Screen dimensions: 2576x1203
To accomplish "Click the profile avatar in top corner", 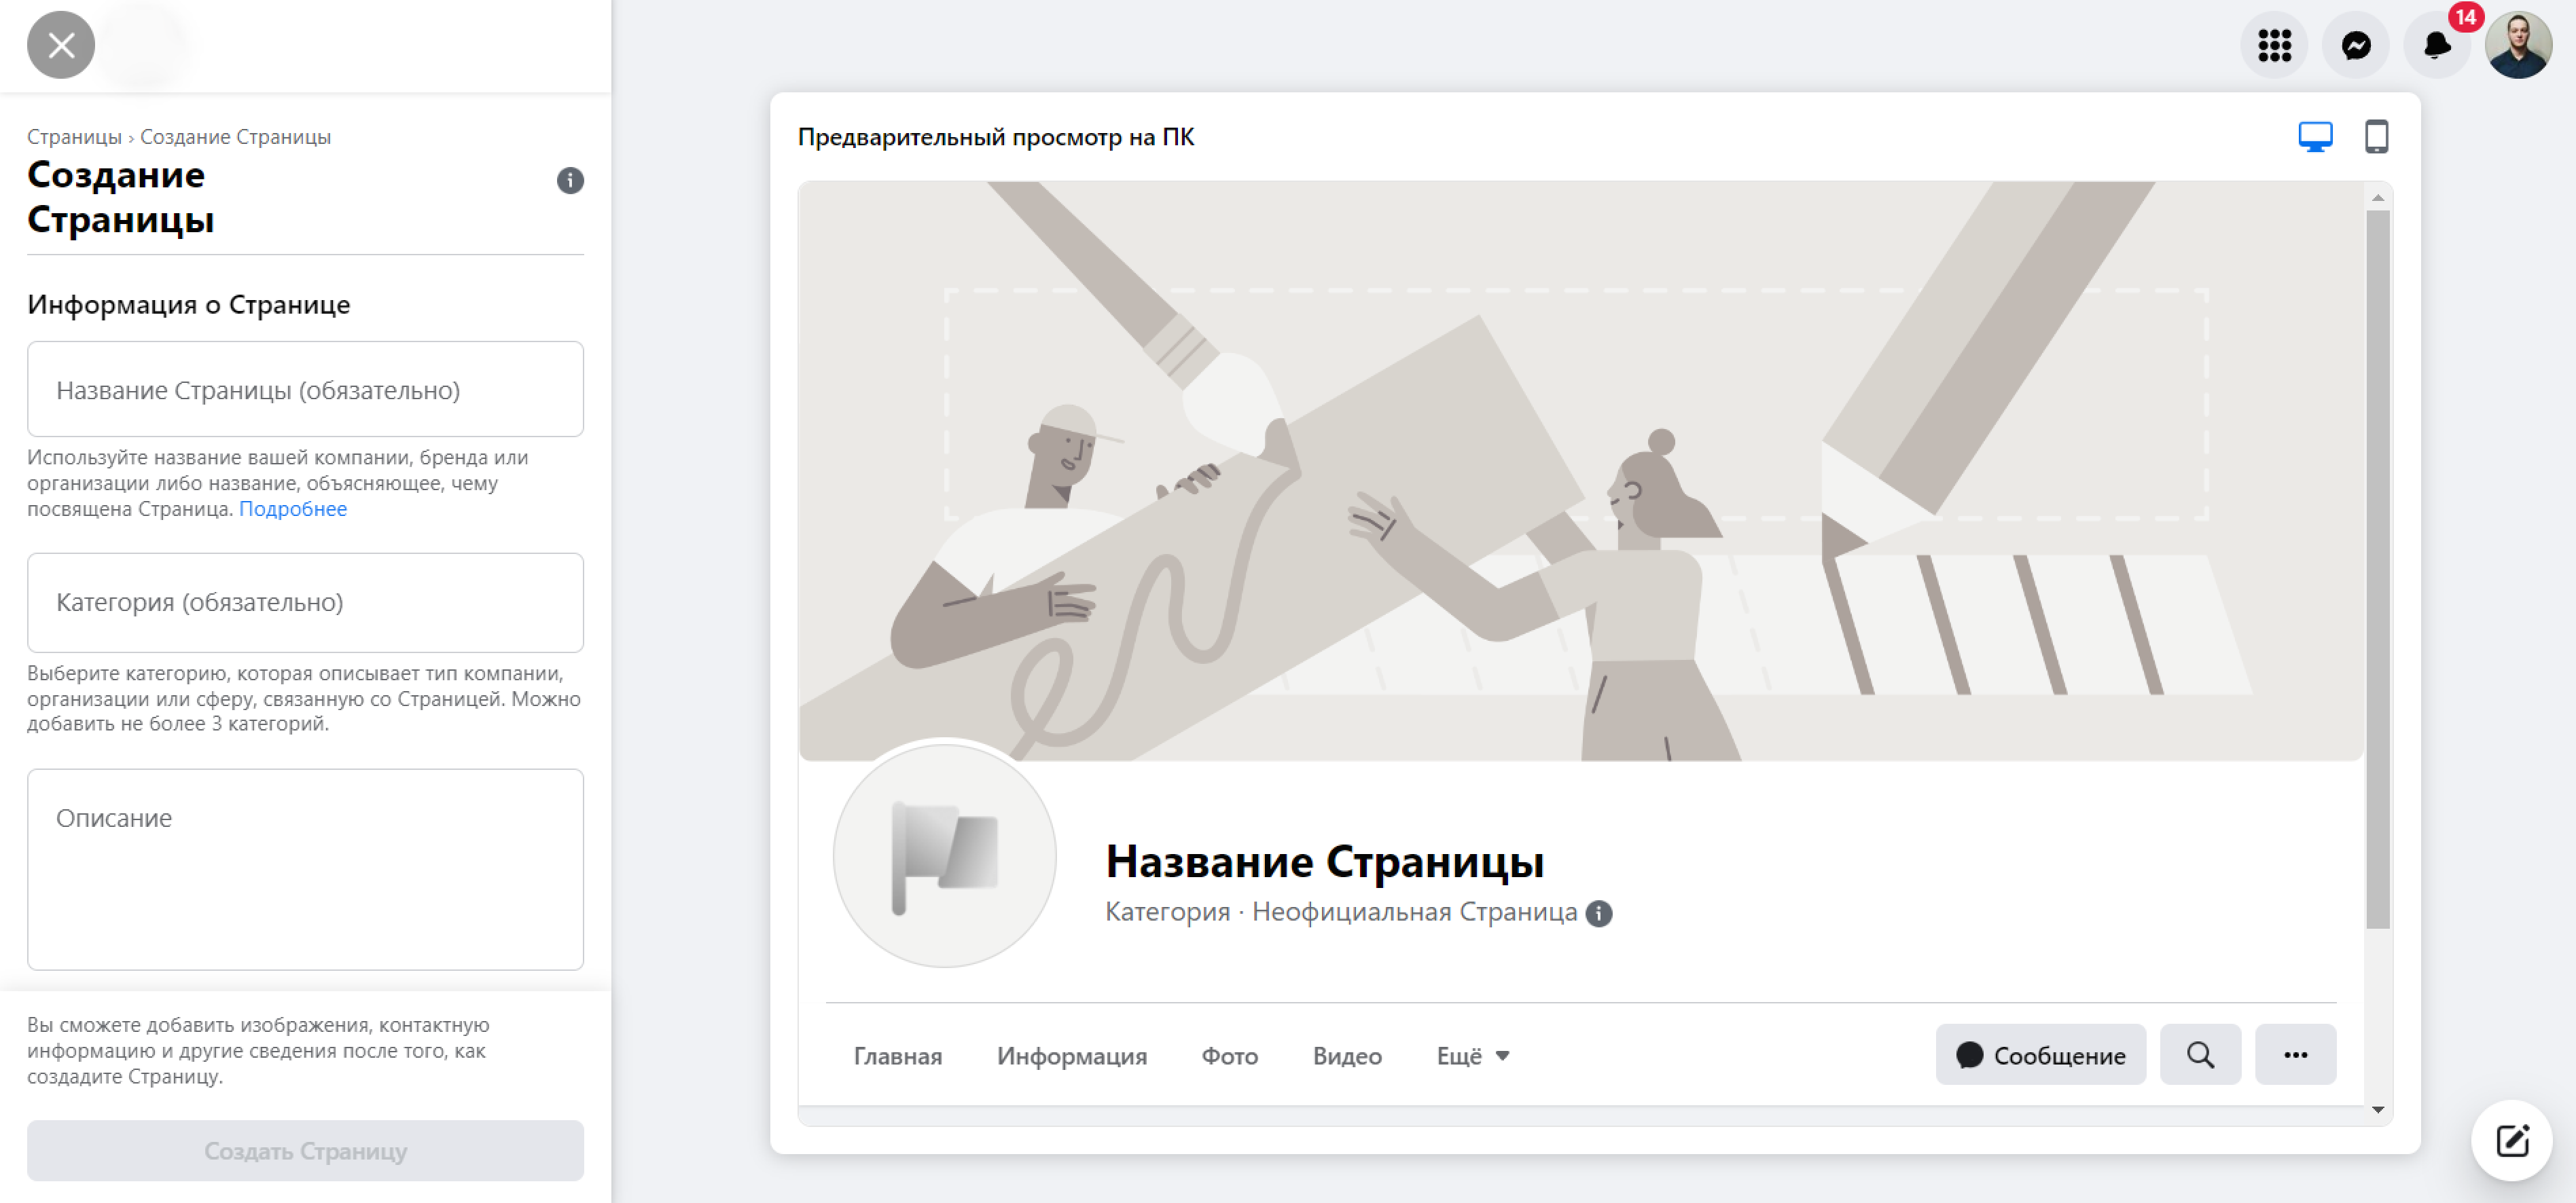I will tap(2518, 45).
